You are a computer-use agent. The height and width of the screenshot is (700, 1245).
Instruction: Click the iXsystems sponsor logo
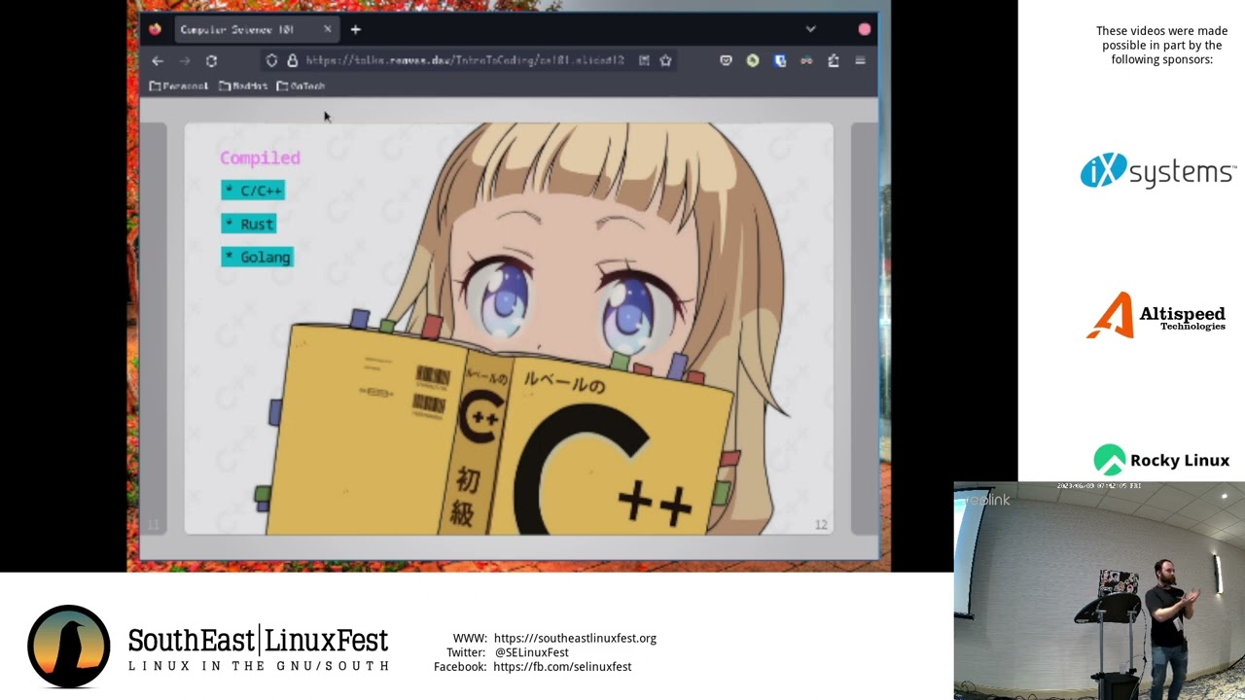(1157, 171)
